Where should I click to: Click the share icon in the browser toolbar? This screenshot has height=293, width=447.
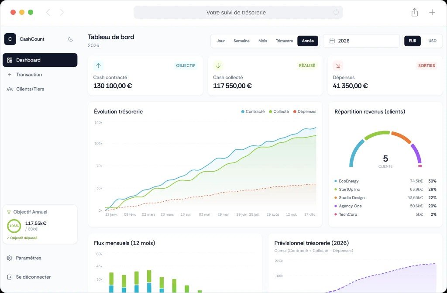[414, 13]
